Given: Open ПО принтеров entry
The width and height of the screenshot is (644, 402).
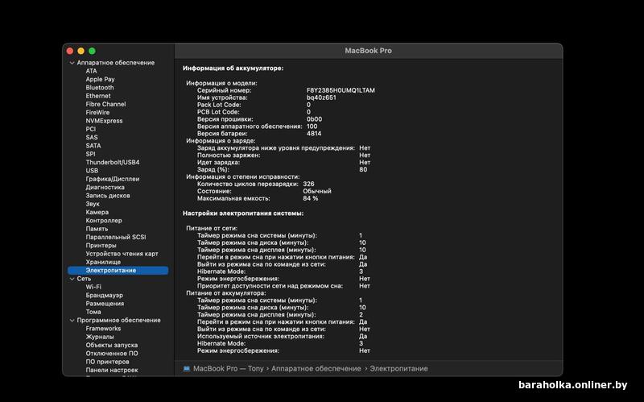Looking at the screenshot, I should [x=107, y=362].
